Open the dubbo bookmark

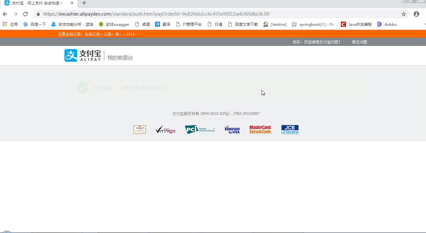click(387, 24)
